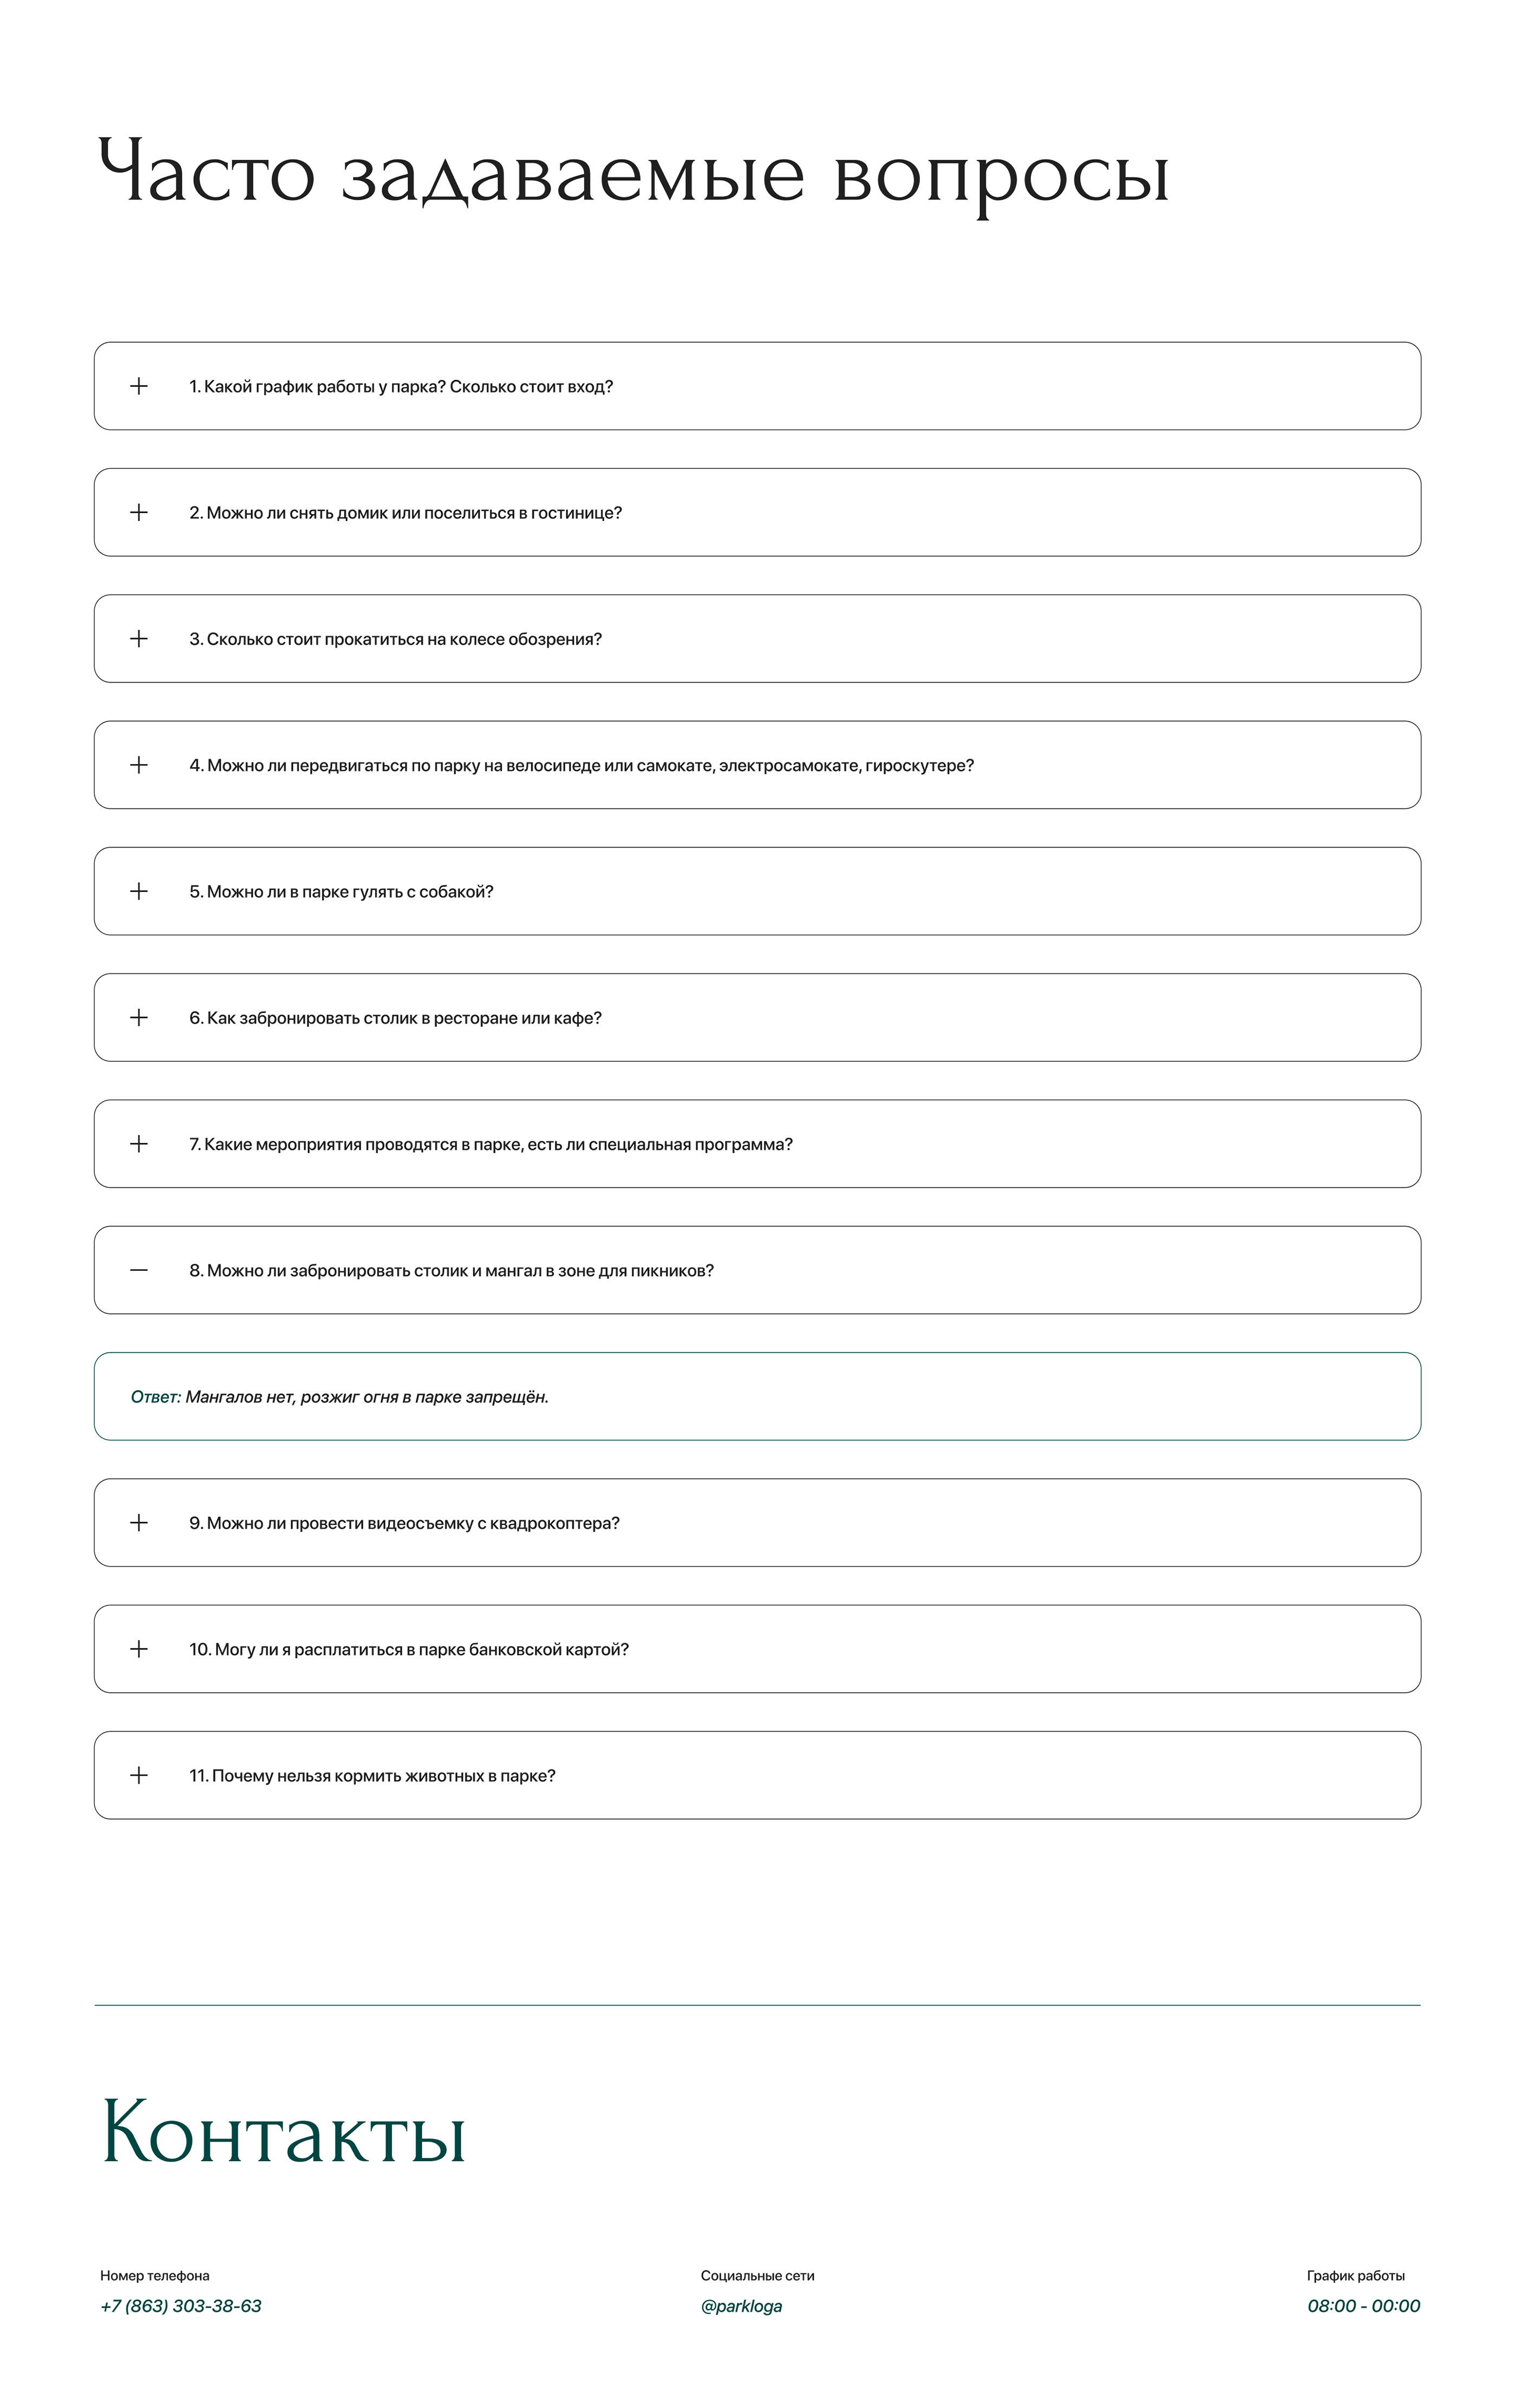Viewport: 1516px width, 2408px height.
Task: Click plus icon next to dog-walking question
Action: point(139,891)
